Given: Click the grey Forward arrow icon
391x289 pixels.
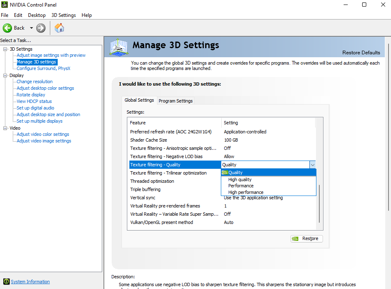Looking at the screenshot, I should [x=41, y=28].
